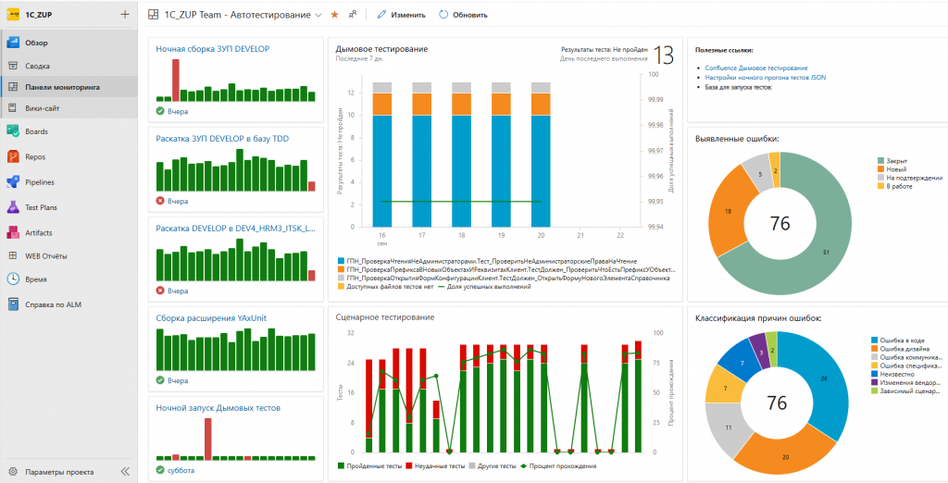Click the green check status on Ночная сборка
This screenshot has width=948, height=483.
tap(160, 111)
